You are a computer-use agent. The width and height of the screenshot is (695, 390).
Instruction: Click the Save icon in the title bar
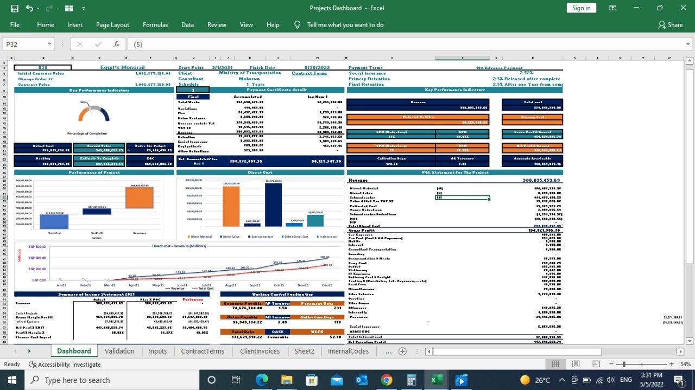coord(15,8)
